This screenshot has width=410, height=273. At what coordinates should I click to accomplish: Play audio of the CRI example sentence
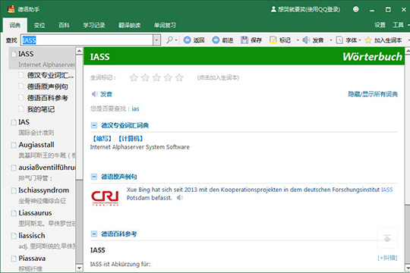180,198
